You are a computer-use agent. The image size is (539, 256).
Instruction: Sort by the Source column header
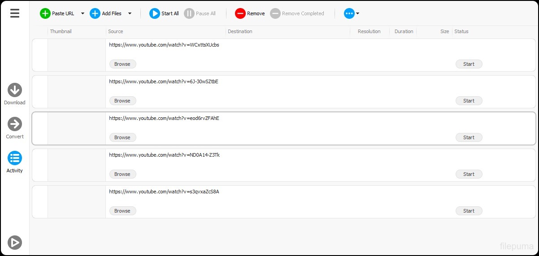[x=116, y=31]
